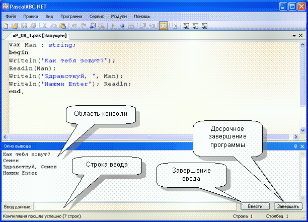The height and width of the screenshot is (222, 308).
Task: Save the current file via toolbar
Action: (24, 26)
